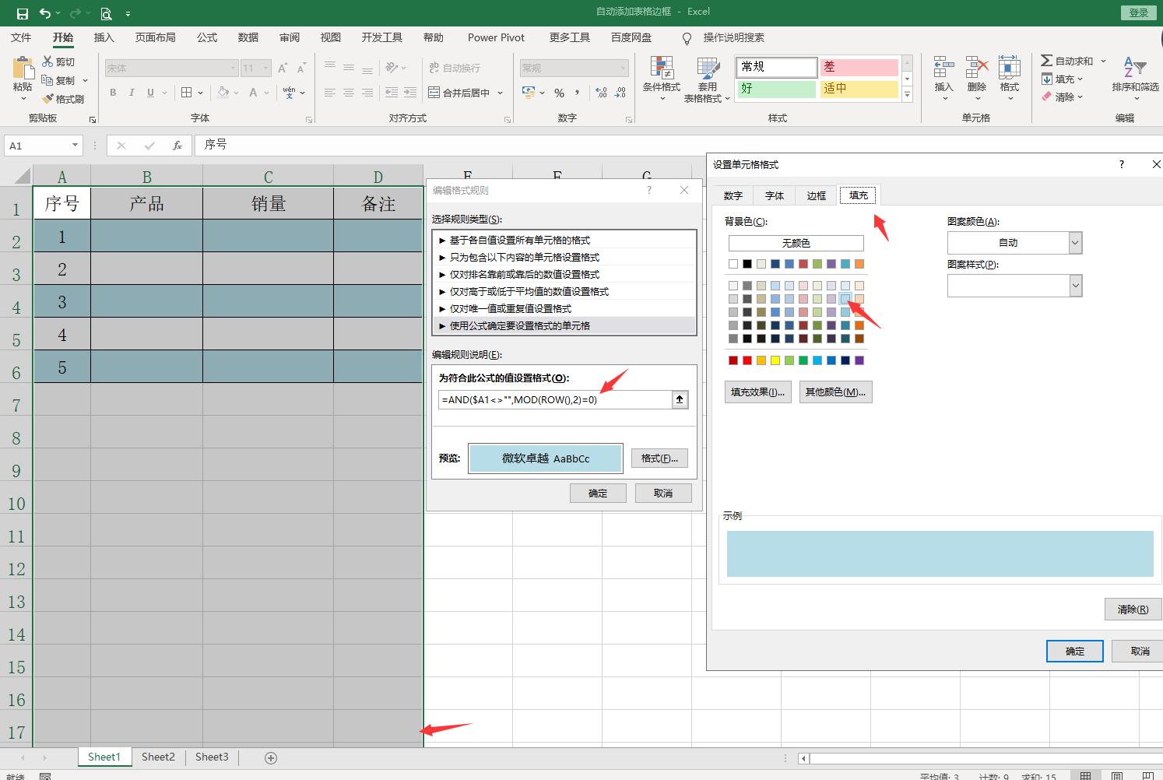
Task: Click the AutoSum sigma icon
Action: [1047, 61]
